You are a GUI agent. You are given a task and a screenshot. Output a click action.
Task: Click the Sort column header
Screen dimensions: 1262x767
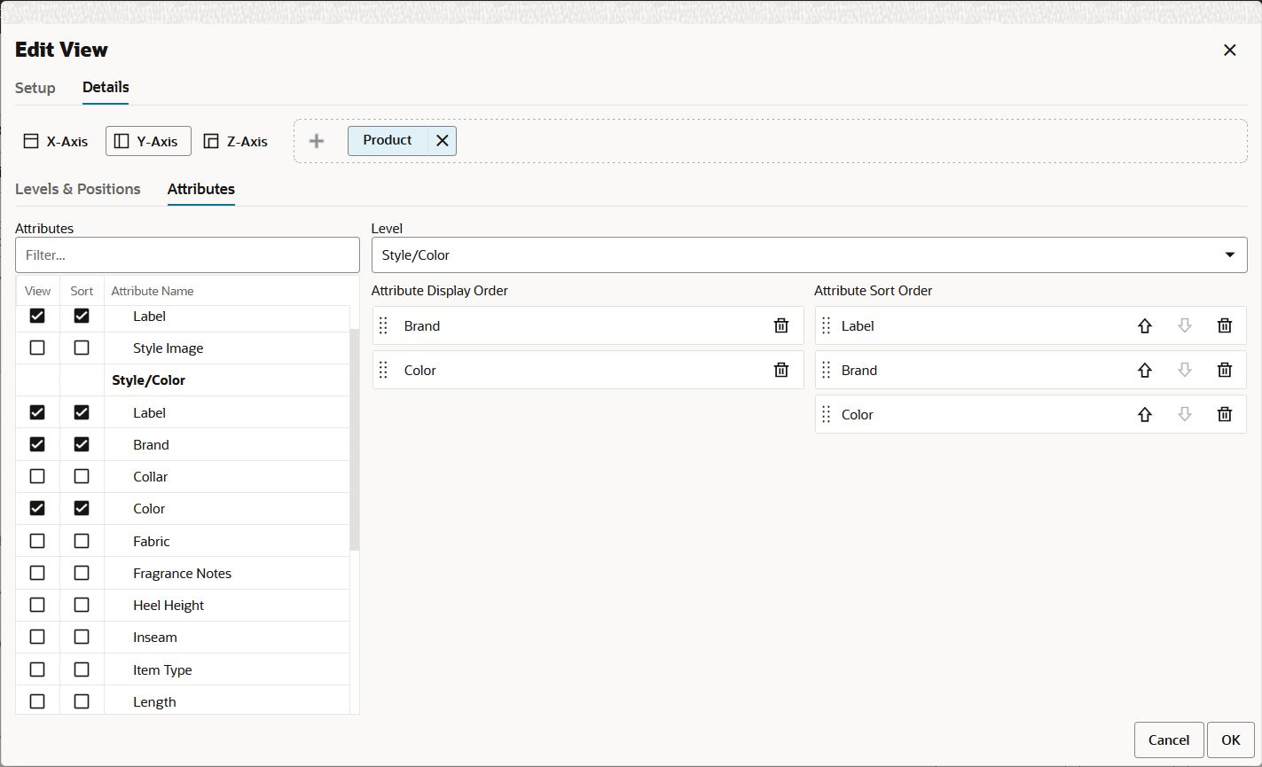point(82,291)
